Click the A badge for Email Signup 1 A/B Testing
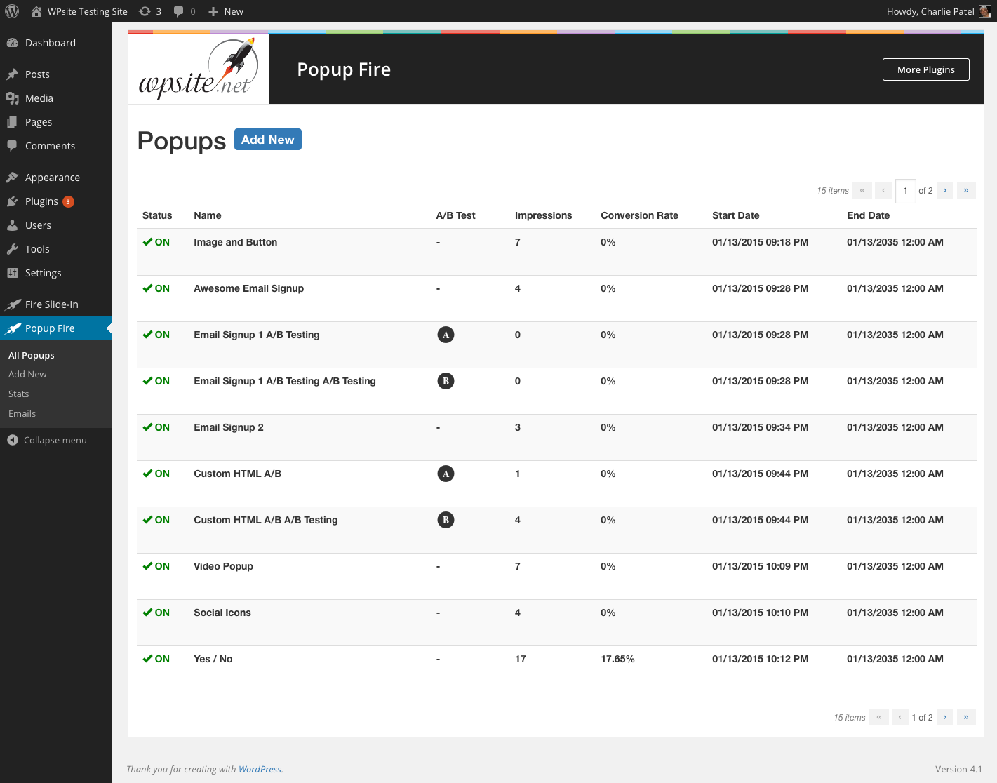The image size is (997, 783). 446,335
